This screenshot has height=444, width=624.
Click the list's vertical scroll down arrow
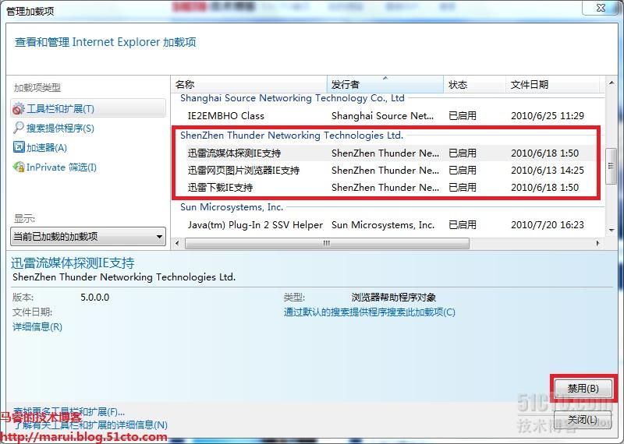[612, 230]
